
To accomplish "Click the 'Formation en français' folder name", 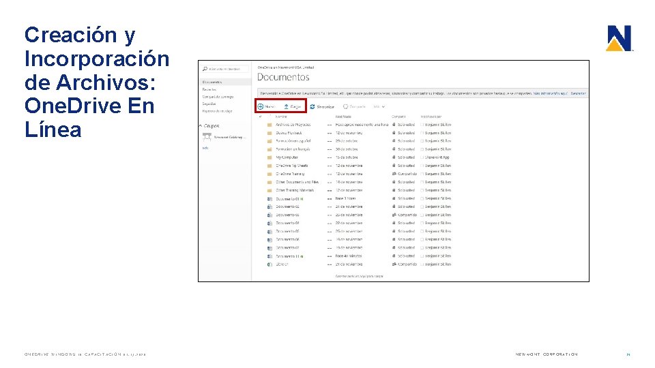I will (x=293, y=149).
